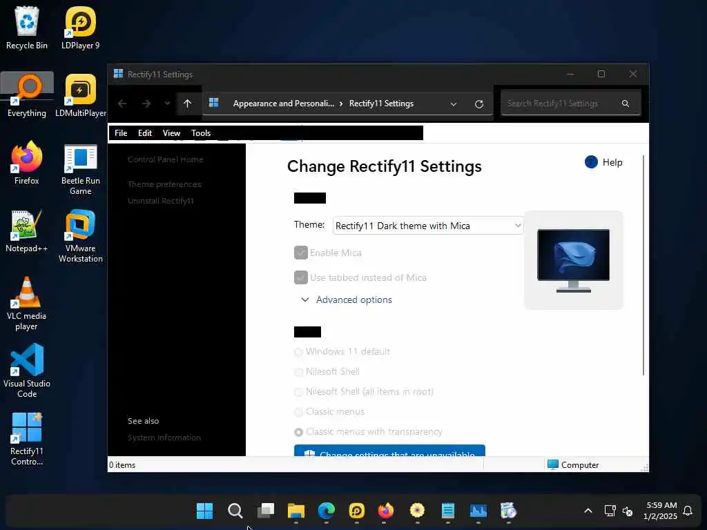The width and height of the screenshot is (707, 530).
Task: Click the search magnifier icon
Action: tap(626, 104)
